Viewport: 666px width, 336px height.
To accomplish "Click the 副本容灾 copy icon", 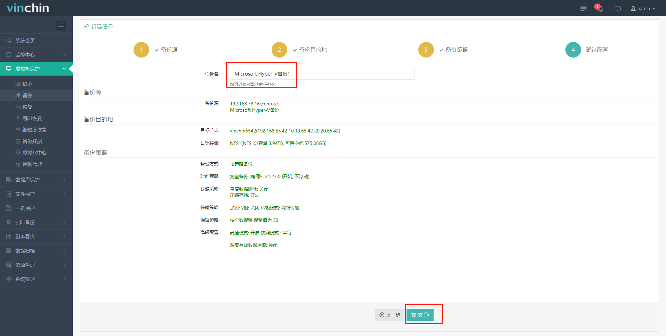I will [x=9, y=236].
